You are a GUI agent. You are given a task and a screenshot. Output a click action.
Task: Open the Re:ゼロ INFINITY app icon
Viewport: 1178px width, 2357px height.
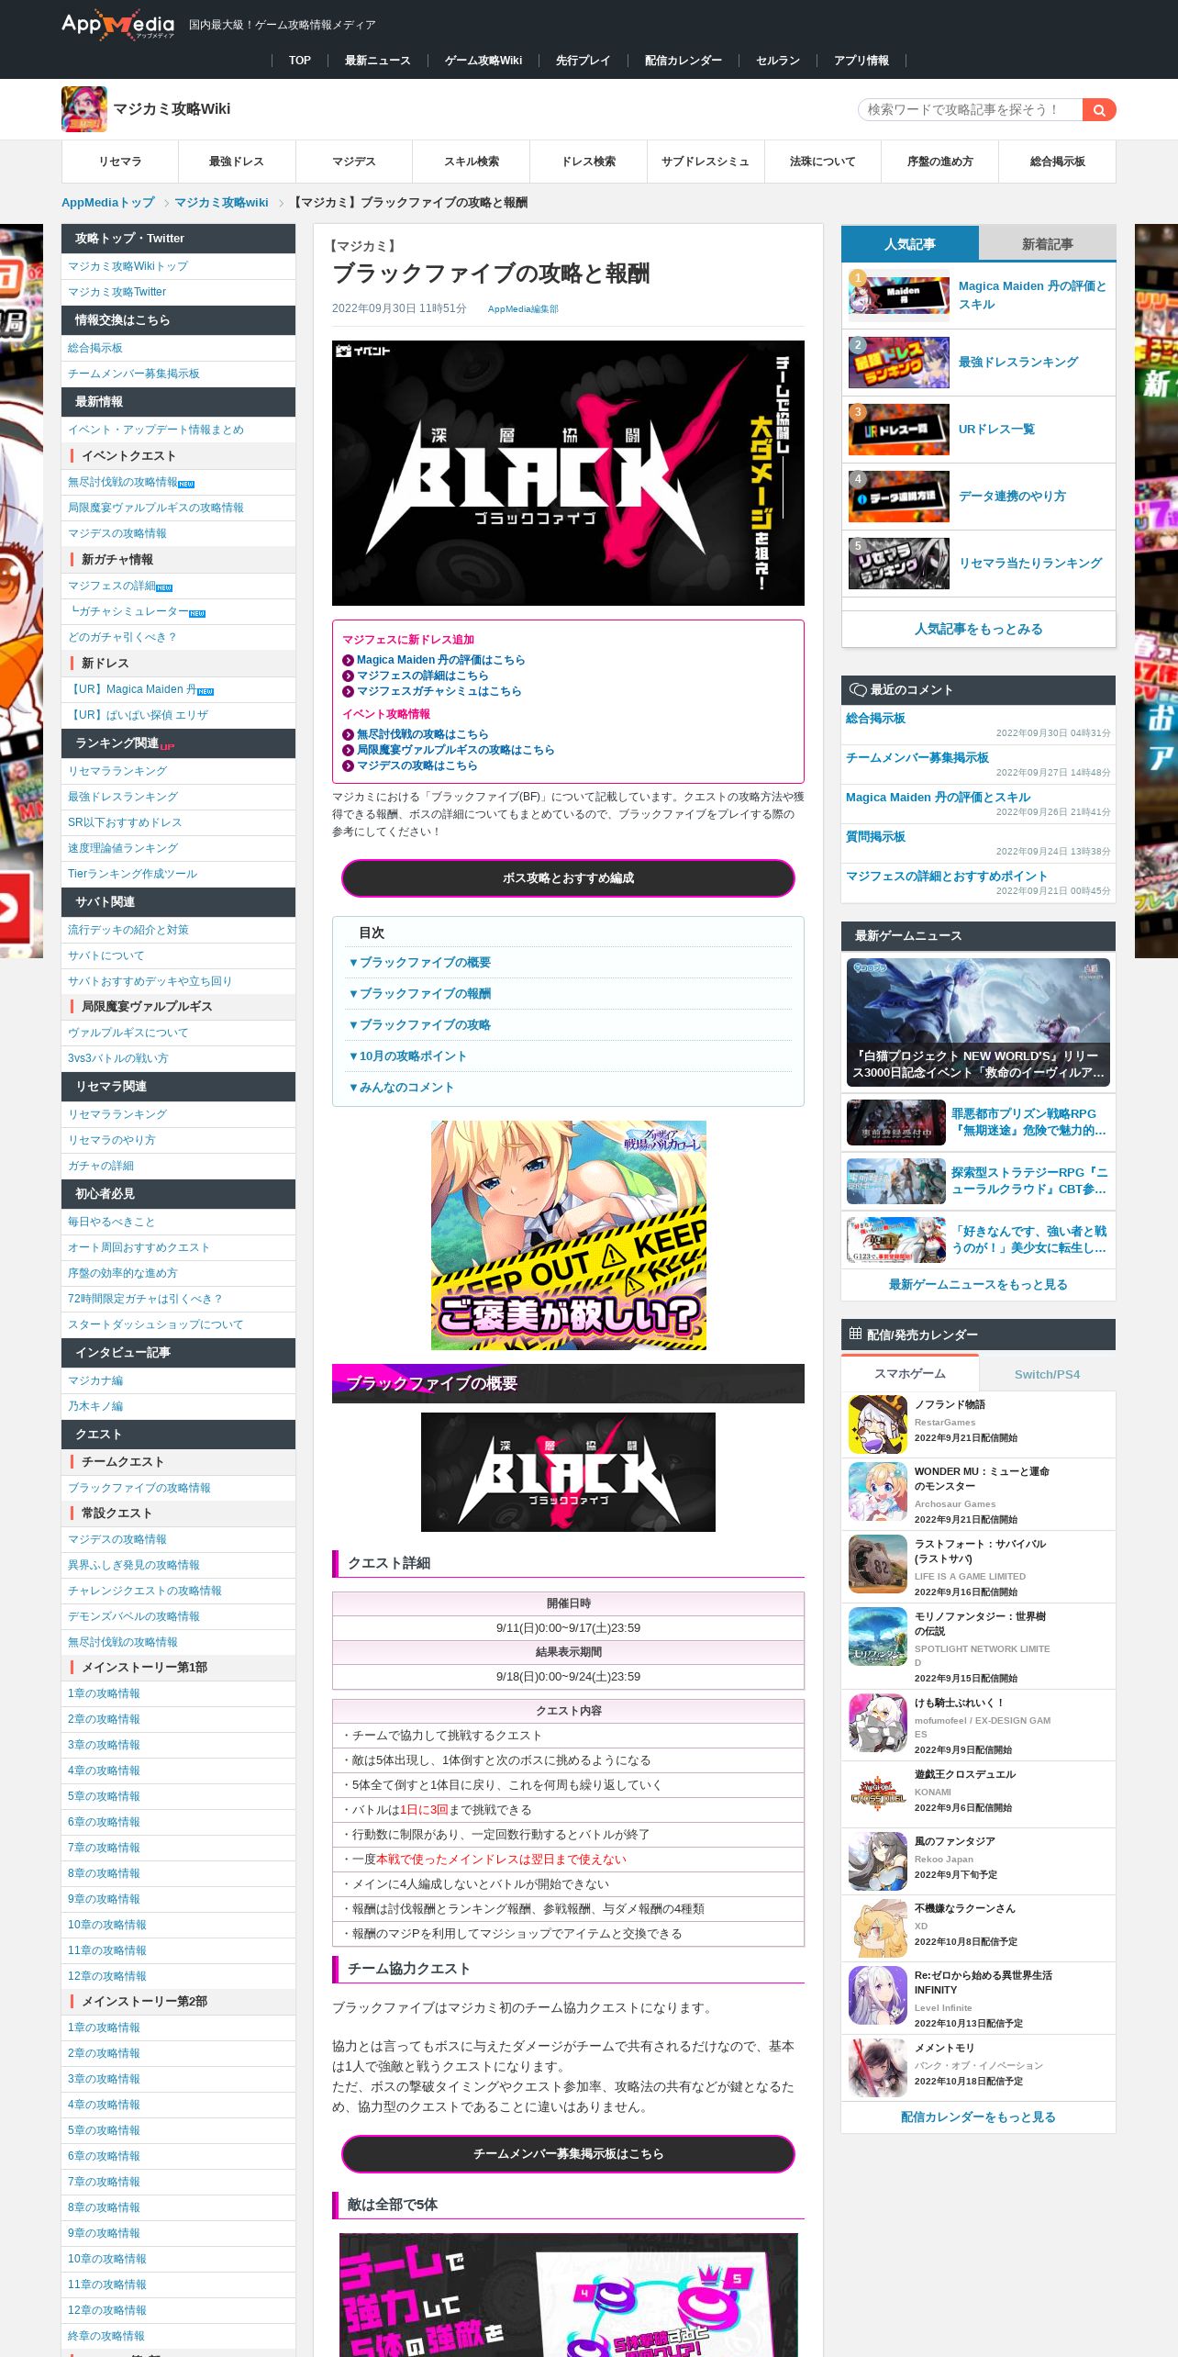pos(877,1995)
